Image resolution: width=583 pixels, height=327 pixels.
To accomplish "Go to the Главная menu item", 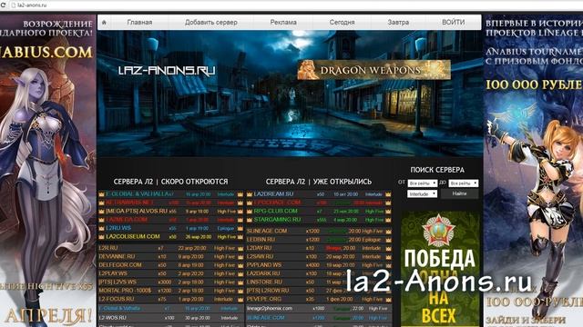I will coord(139,22).
